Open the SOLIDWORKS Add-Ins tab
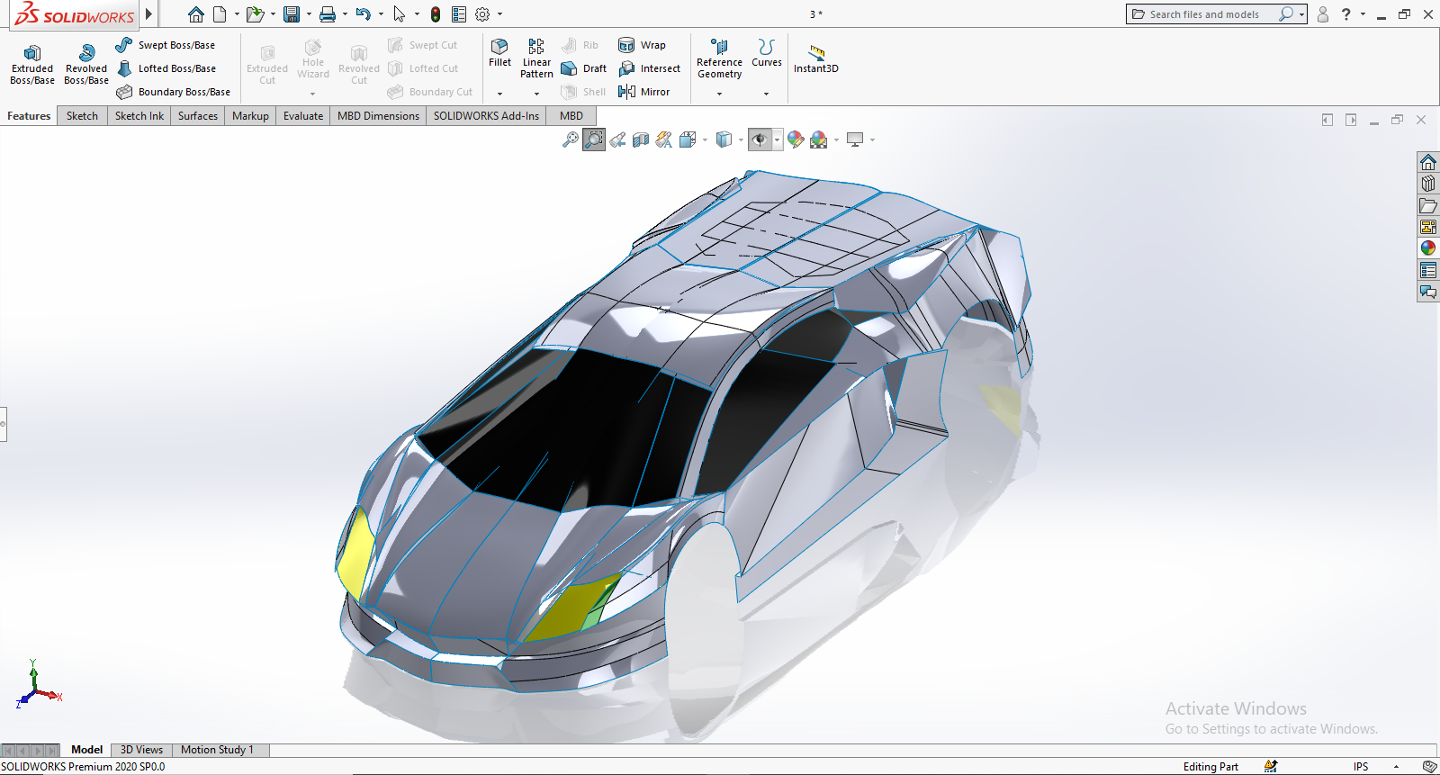The image size is (1440, 775). (486, 116)
